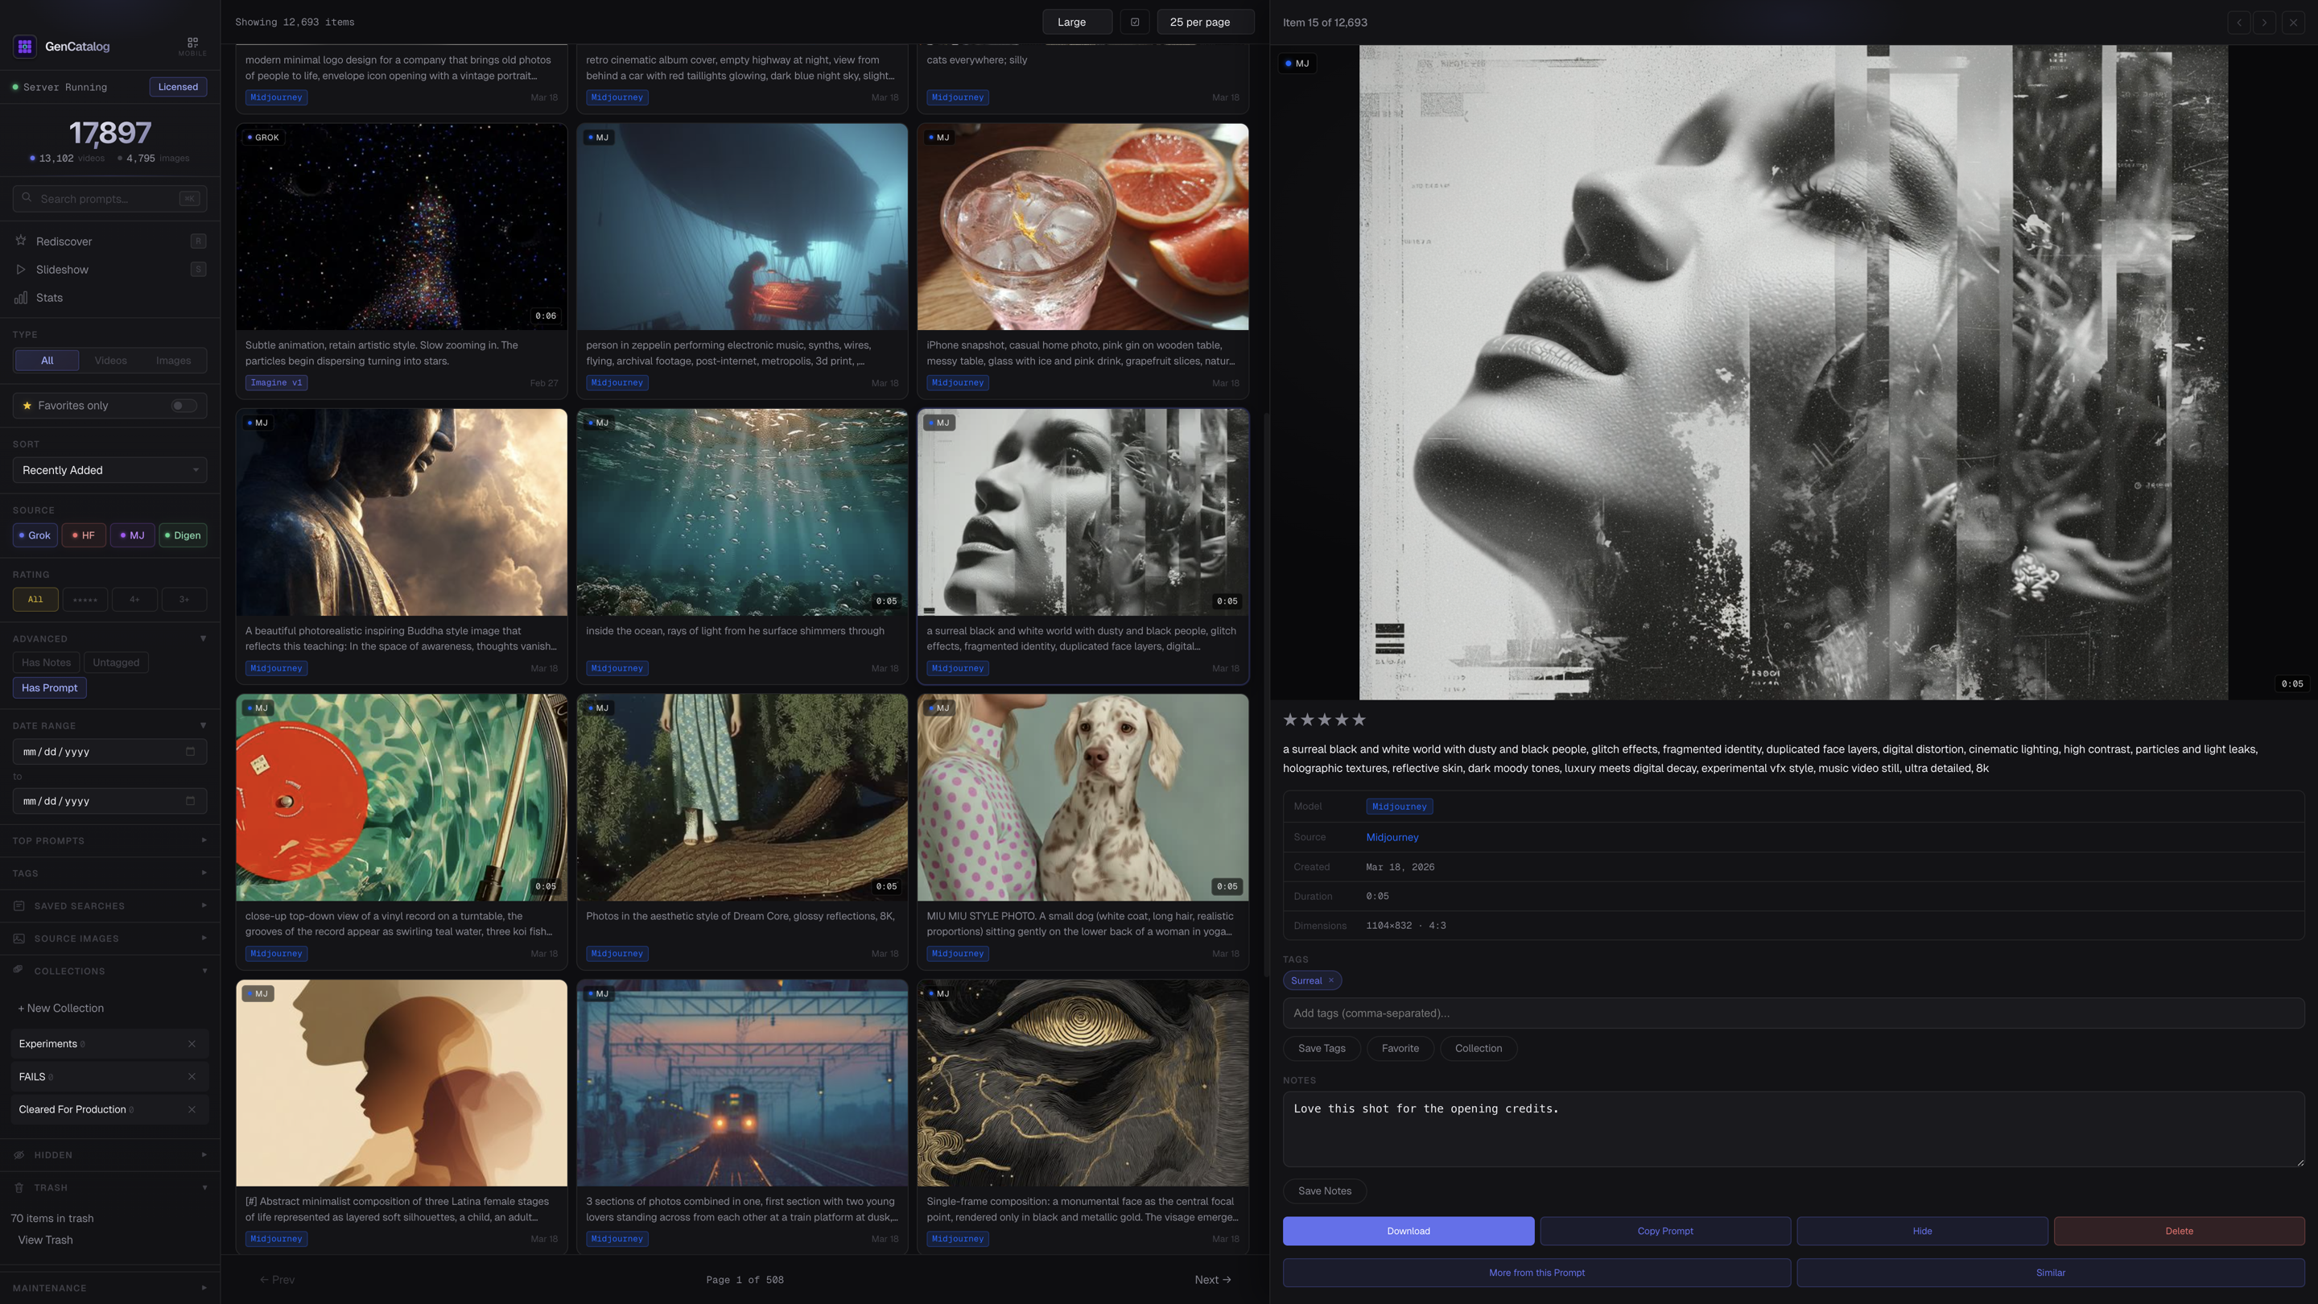Enable the Favorites only toggle
The width and height of the screenshot is (2318, 1304).
[x=183, y=405]
